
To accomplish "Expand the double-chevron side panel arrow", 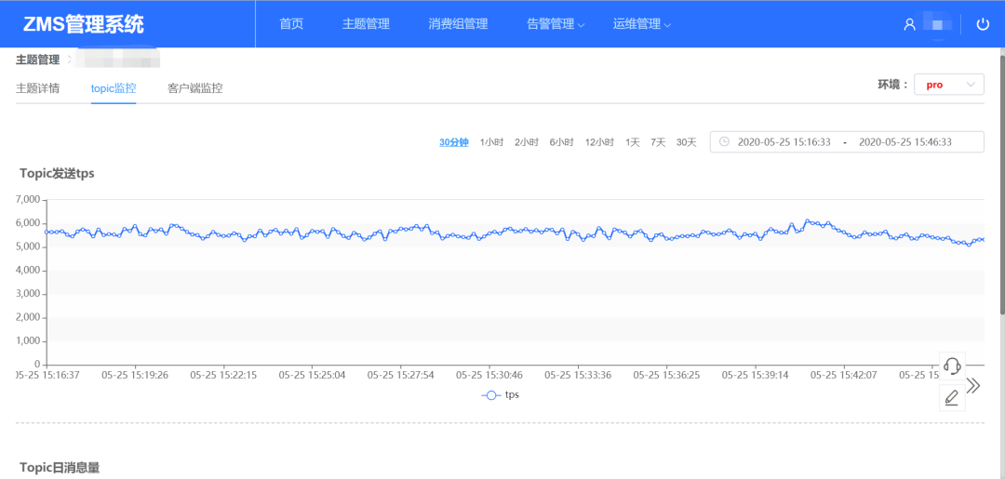I will (973, 385).
